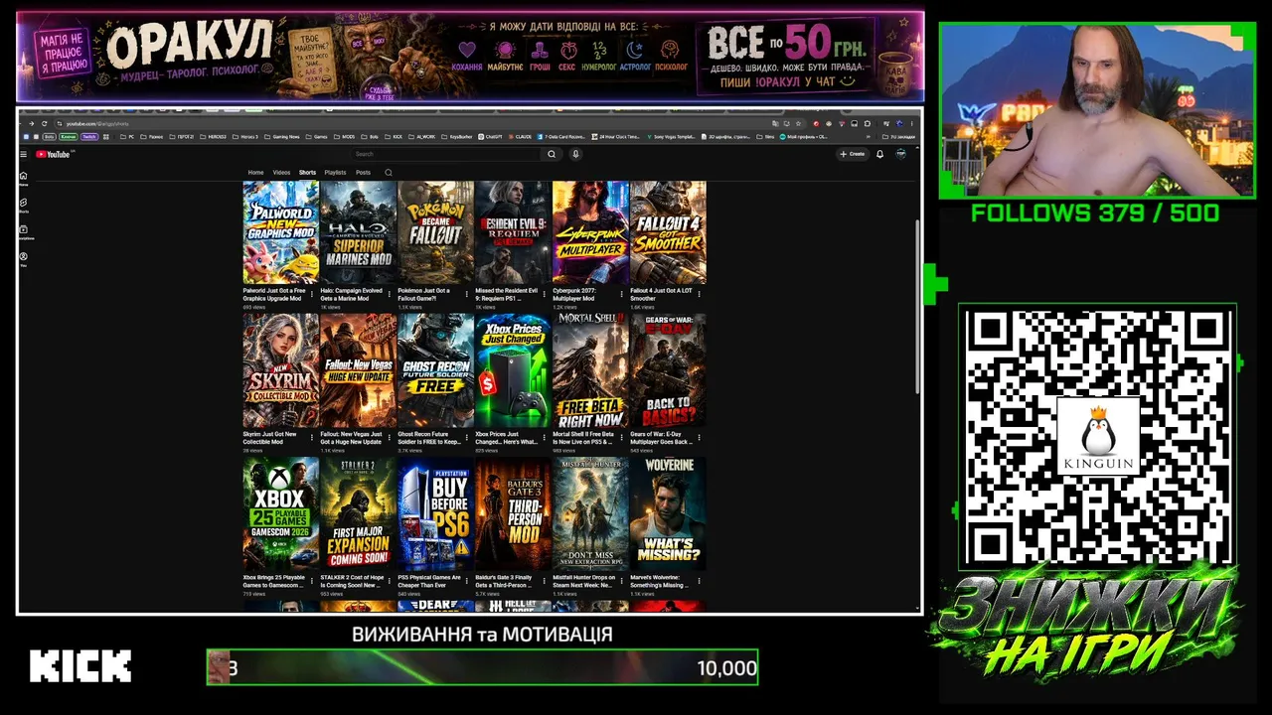The width and height of the screenshot is (1272, 715).
Task: Open options for Cyberpunk 2077 Multiplayer Mod short
Action: coord(622,295)
